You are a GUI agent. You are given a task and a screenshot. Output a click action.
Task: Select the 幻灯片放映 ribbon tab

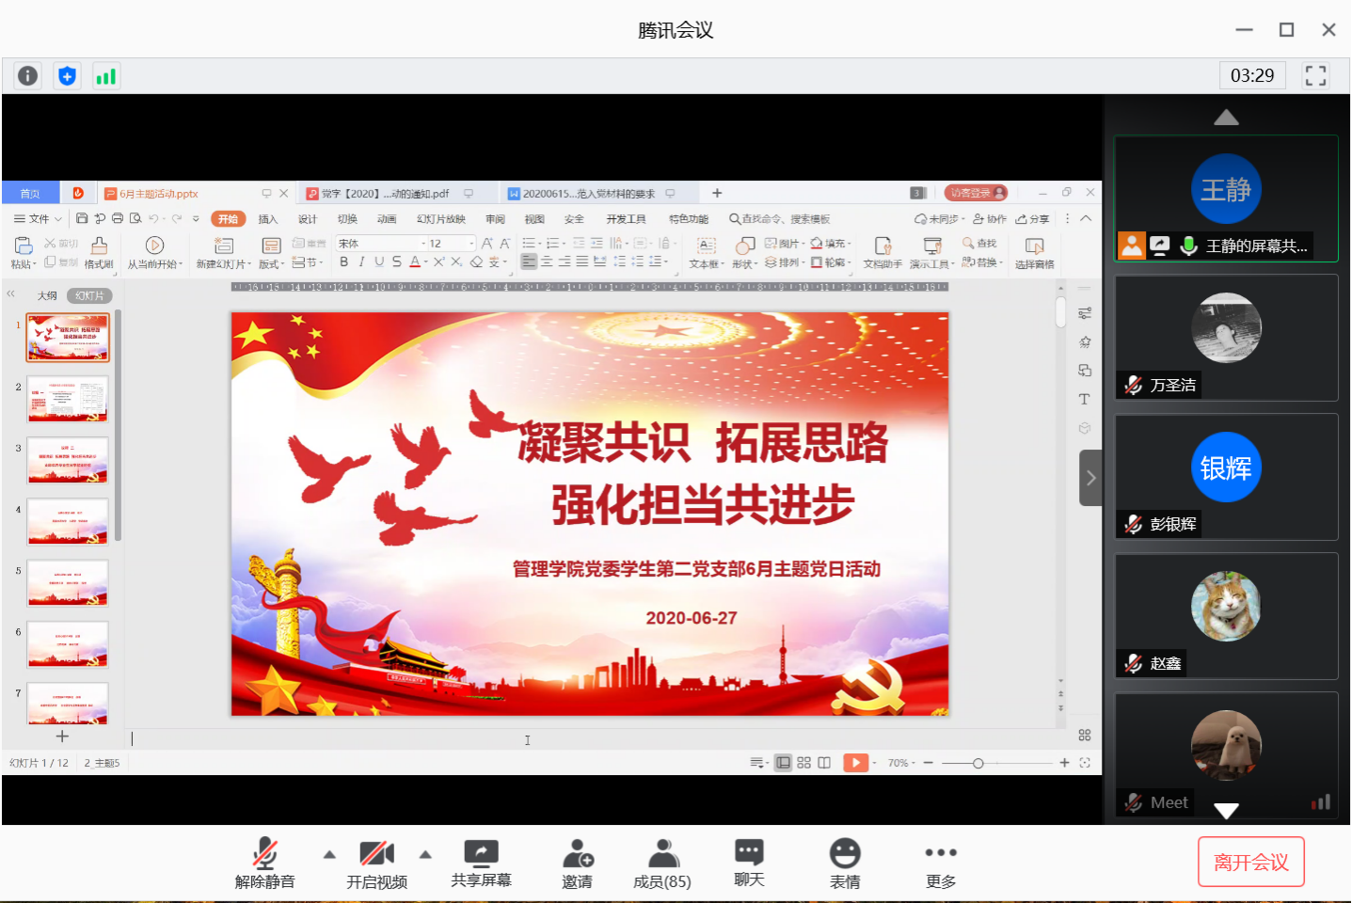tap(441, 219)
